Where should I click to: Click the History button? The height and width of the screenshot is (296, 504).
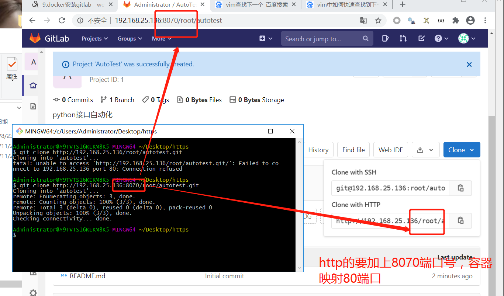tap(318, 150)
